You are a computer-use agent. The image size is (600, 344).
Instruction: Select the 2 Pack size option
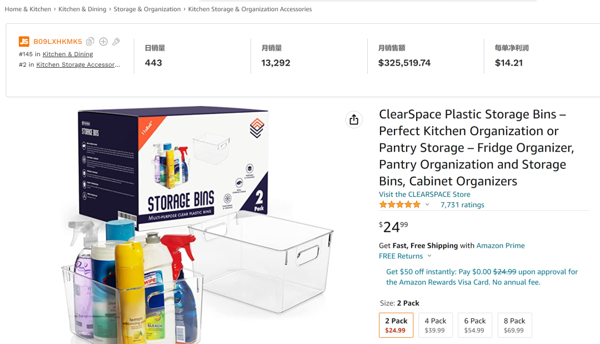[396, 325]
